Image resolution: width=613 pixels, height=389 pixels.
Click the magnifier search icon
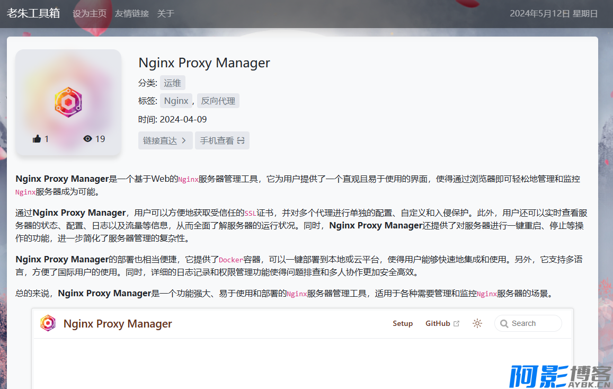[503, 323]
